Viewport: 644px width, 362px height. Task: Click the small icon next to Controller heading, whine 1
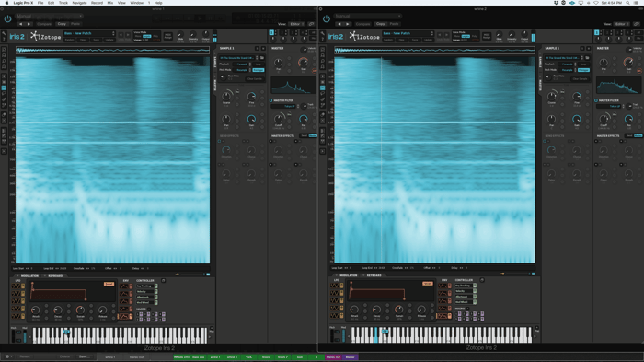tap(163, 281)
